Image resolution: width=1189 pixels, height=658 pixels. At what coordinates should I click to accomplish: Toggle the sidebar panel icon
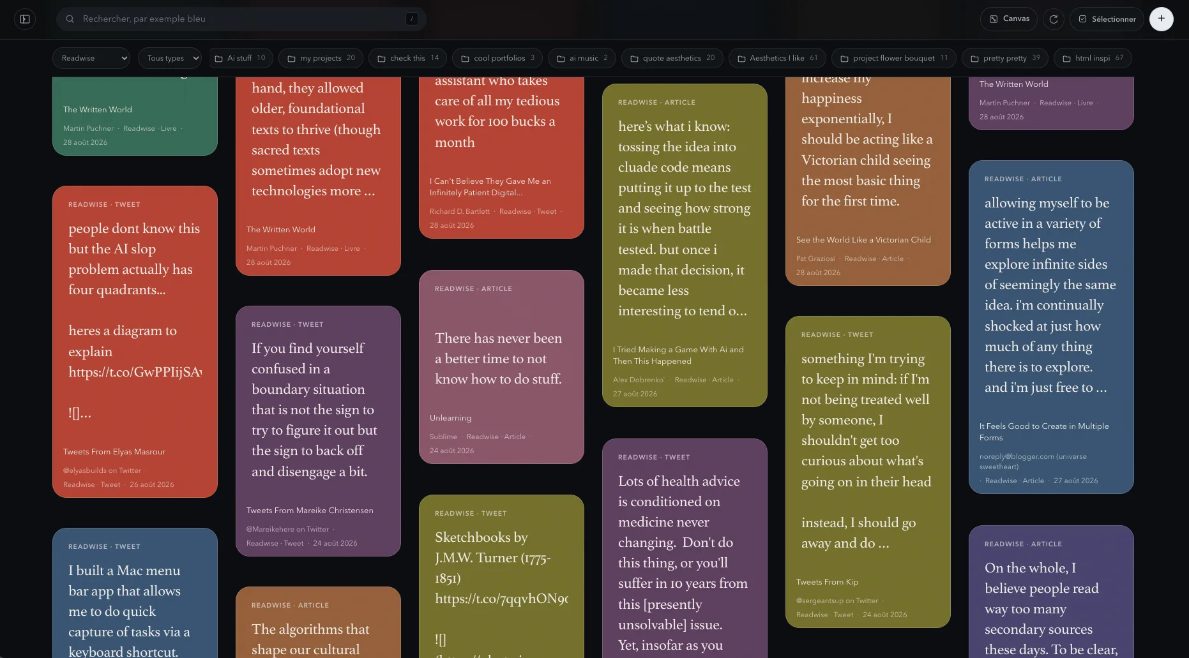pos(25,19)
